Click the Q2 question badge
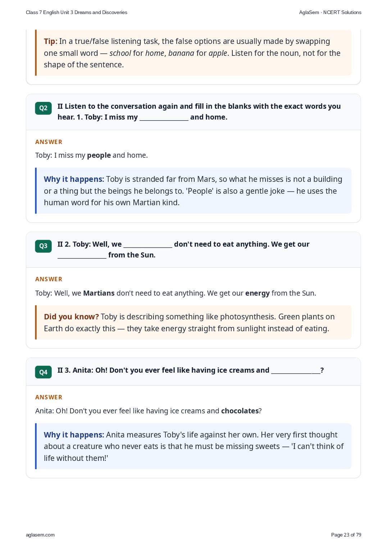This screenshot has width=387, height=548. tap(43, 108)
